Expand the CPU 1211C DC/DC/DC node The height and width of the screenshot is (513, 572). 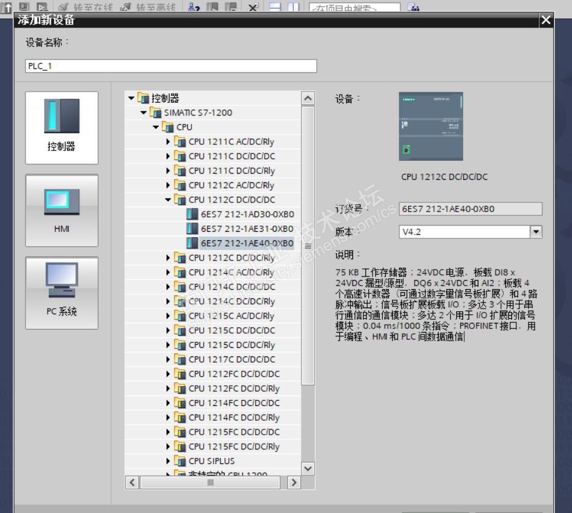[x=168, y=156]
